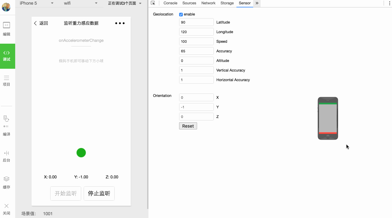The width and height of the screenshot is (392, 218).
Task: Switch to the Console tab
Action: pyautogui.click(x=170, y=3)
